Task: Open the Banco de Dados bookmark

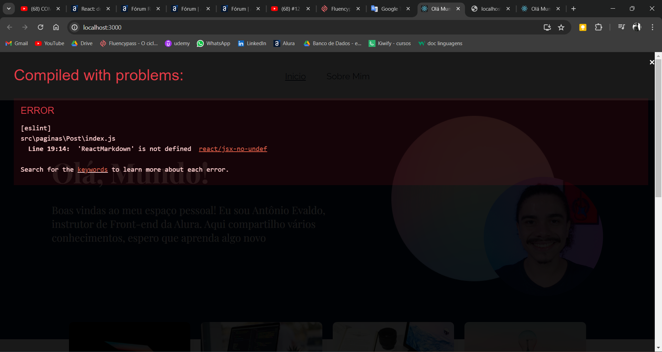Action: click(333, 43)
